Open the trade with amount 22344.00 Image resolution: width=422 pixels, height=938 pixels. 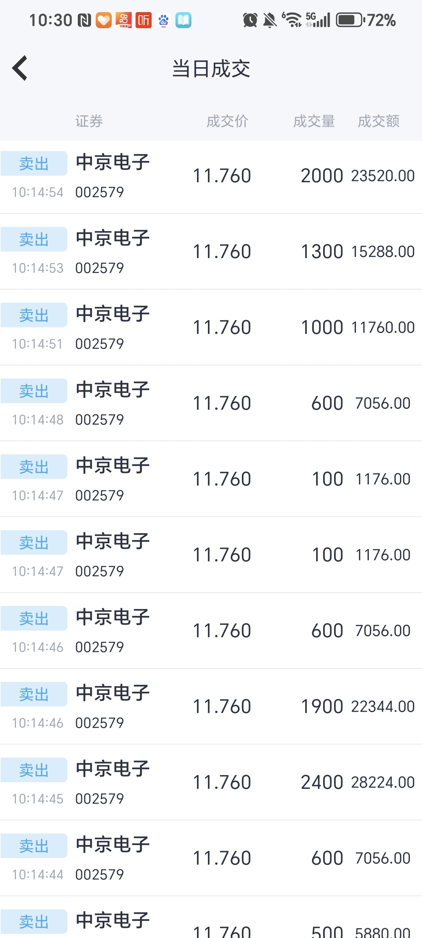click(211, 707)
